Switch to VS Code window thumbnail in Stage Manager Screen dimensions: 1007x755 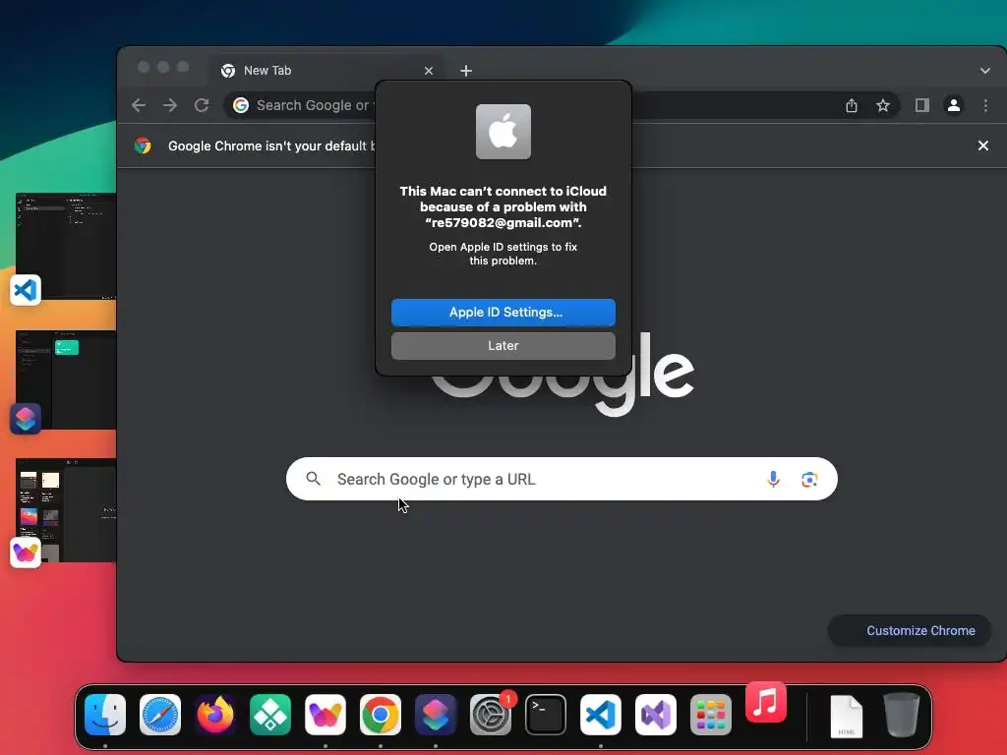pyautogui.click(x=66, y=246)
